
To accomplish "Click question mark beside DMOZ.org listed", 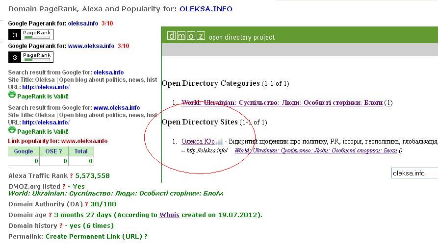I will click(64, 187).
